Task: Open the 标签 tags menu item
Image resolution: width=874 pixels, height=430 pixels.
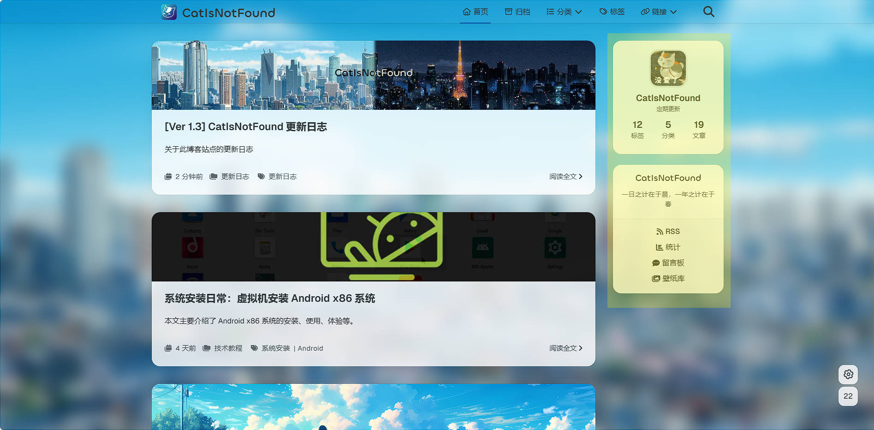Action: 612,12
